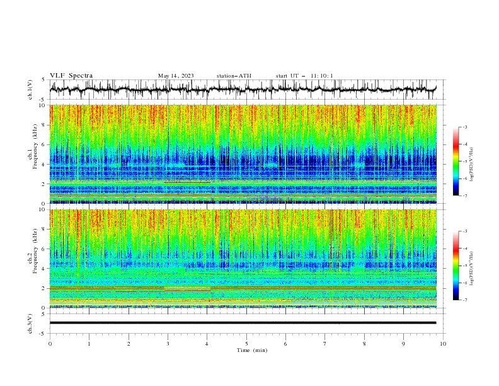Click the upper colorbar's log(PSD) label

[471, 165]
